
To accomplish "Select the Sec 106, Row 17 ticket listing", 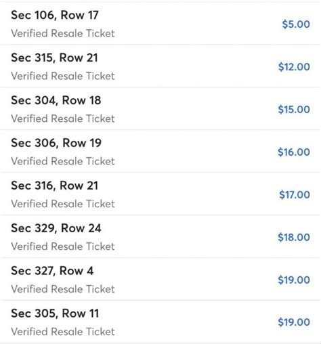I will (160, 24).
